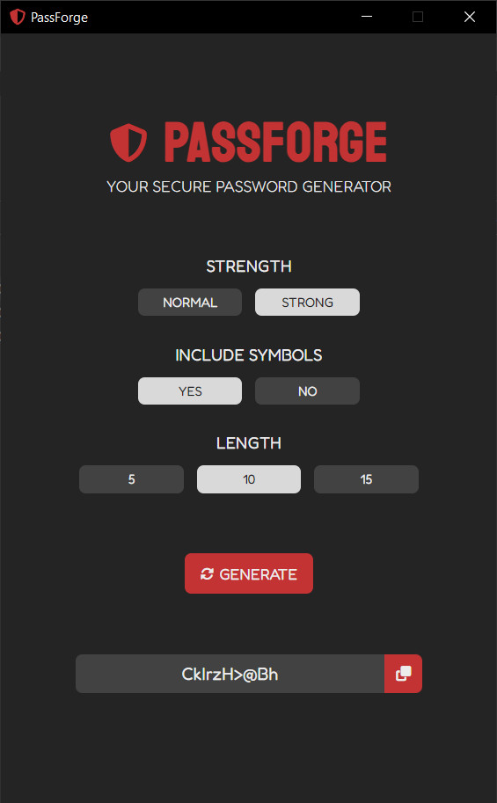This screenshot has width=497, height=803.
Task: Click the copy password icon
Action: 403,674
